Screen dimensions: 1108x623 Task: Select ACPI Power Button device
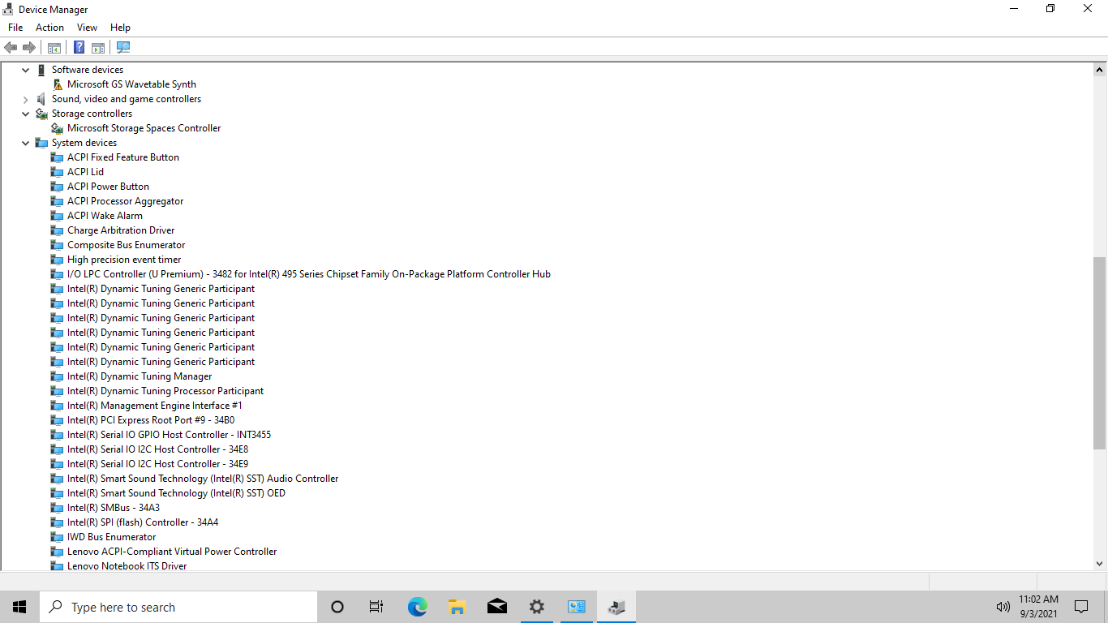pyautogui.click(x=108, y=187)
